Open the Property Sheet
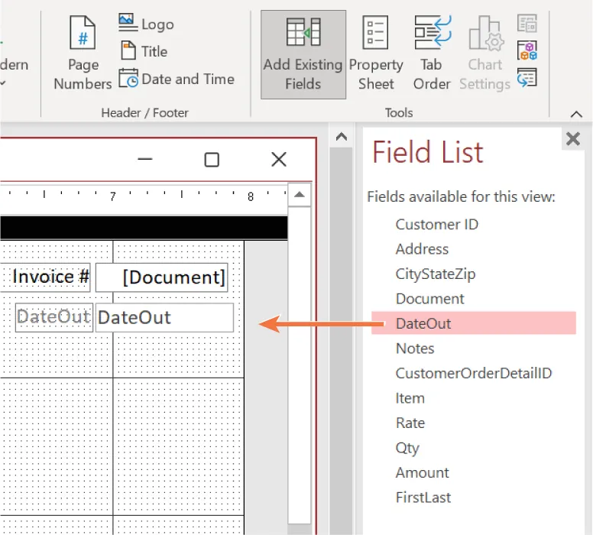 [x=376, y=54]
